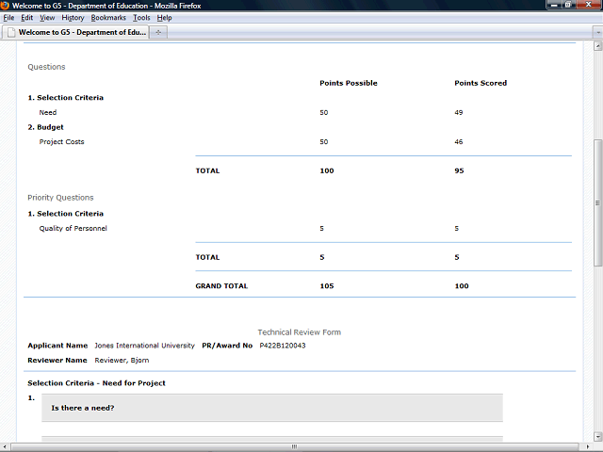Click the page icon on G5 tab
This screenshot has height=452, width=603.
point(11,32)
